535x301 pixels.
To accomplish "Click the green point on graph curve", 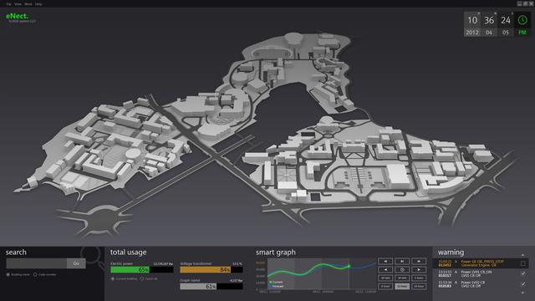I will [349, 266].
